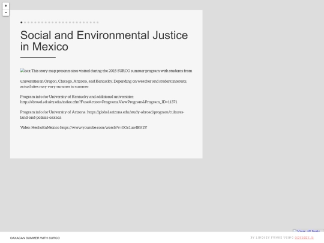Image resolution: width=324 pixels, height=243 pixels.
Task: Jump to the third slide navigation dot
Action: point(29,22)
